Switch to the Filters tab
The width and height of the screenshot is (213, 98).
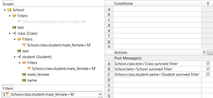[x=8, y=89]
